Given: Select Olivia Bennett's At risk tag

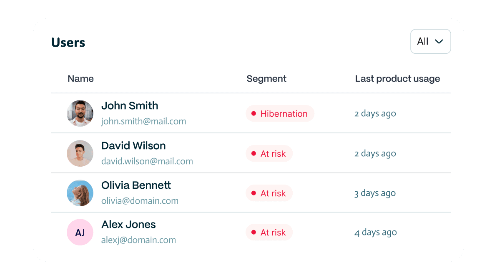Looking at the screenshot, I should 269,193.
